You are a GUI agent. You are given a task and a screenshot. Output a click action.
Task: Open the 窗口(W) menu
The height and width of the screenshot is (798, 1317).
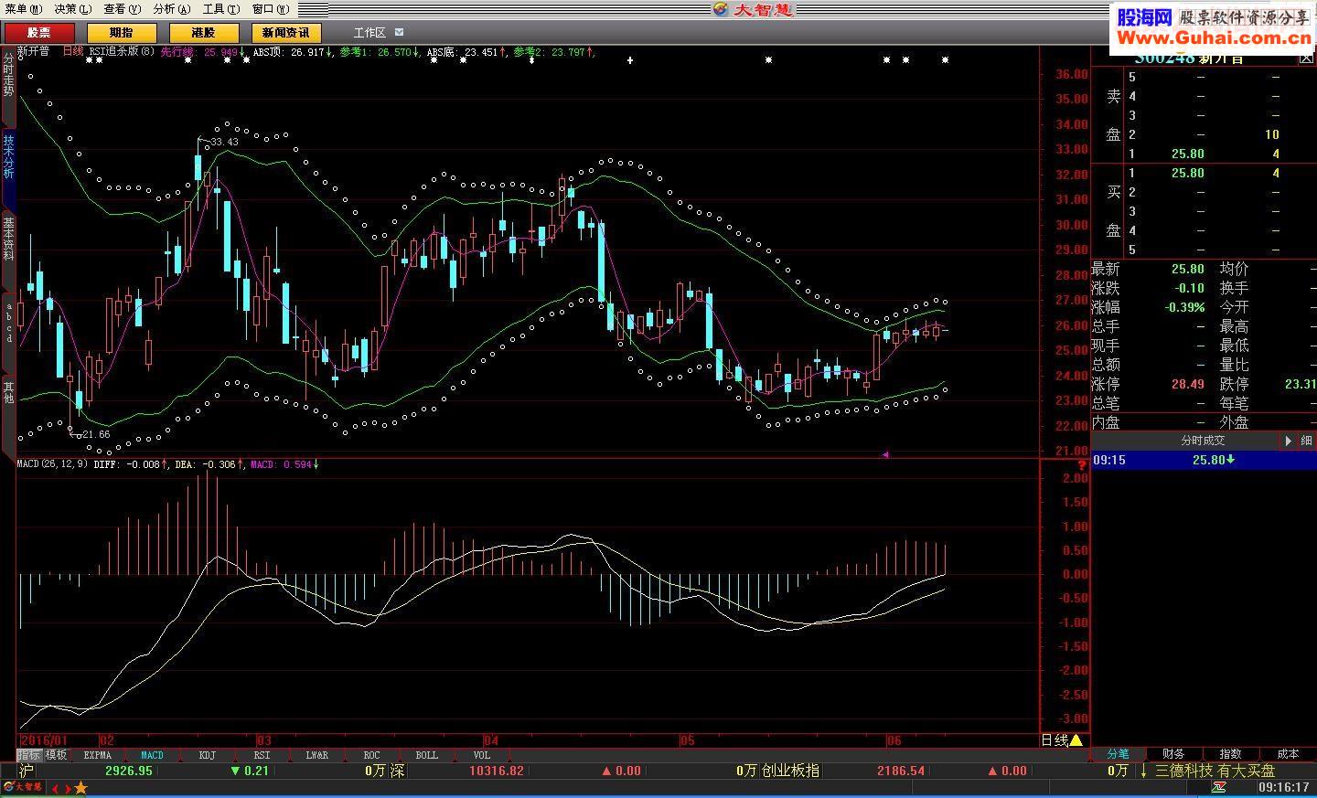(270, 8)
